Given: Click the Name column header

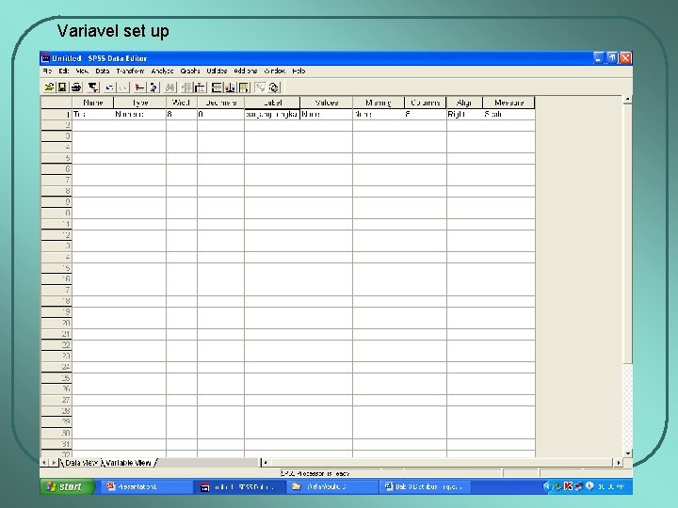Looking at the screenshot, I should point(92,103).
